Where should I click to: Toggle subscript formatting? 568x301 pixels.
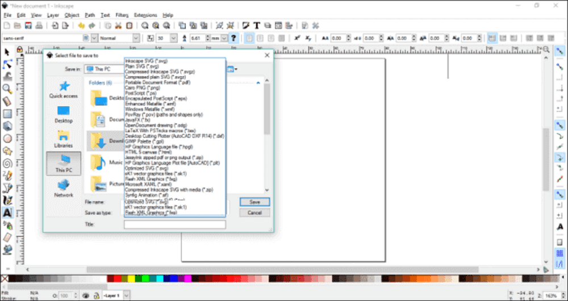[x=308, y=38]
